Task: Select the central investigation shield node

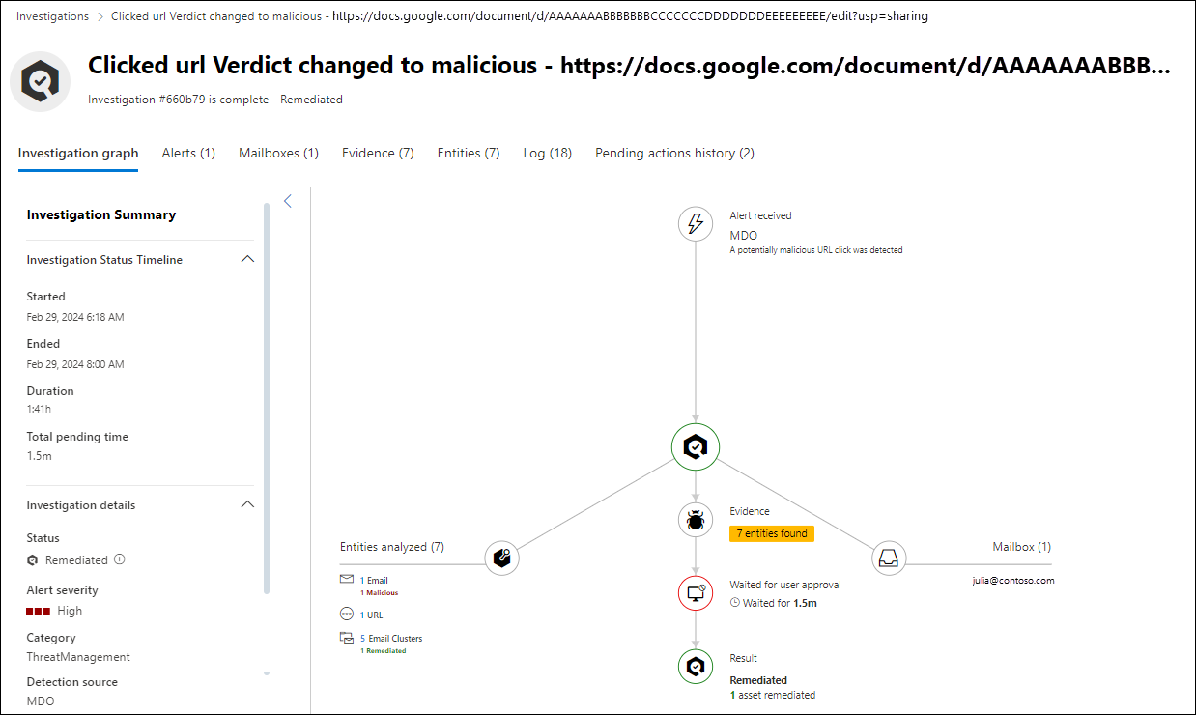Action: (696, 445)
